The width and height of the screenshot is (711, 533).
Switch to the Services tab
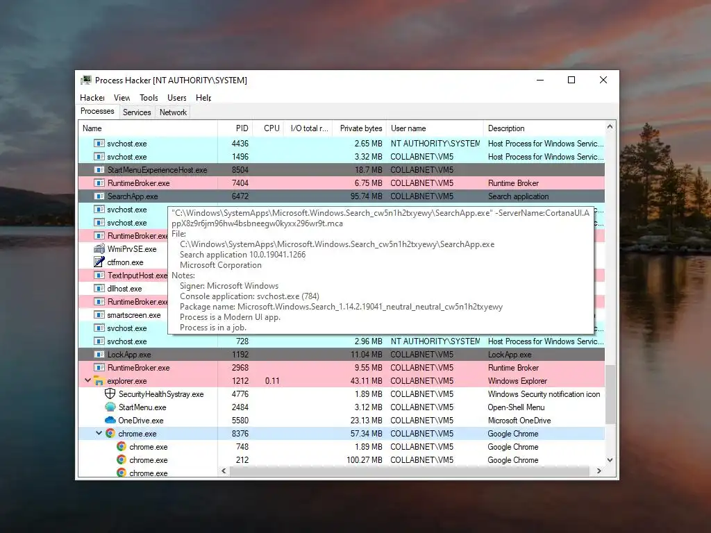(137, 112)
